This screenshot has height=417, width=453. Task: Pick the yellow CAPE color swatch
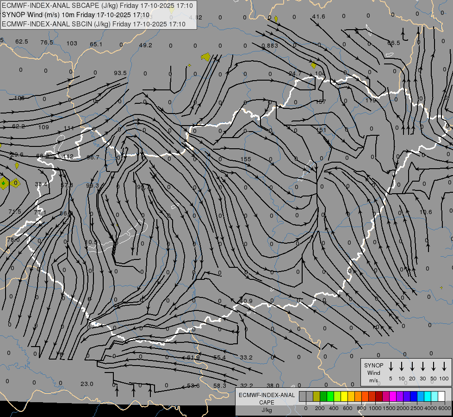[x=345, y=396]
